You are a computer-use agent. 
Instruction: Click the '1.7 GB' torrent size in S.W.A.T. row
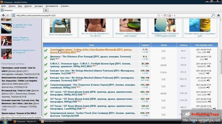point(145,66)
